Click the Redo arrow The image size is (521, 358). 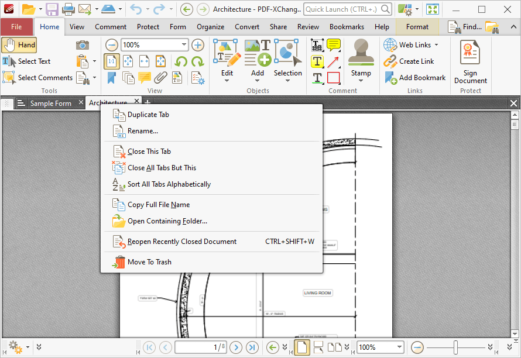pyautogui.click(x=159, y=9)
